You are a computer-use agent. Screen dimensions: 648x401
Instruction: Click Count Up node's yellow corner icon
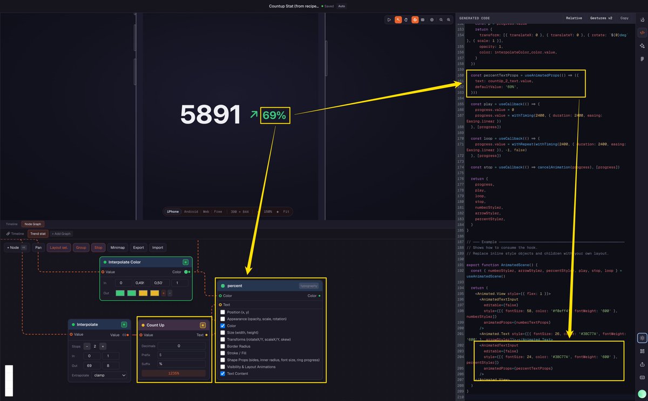pyautogui.click(x=202, y=325)
